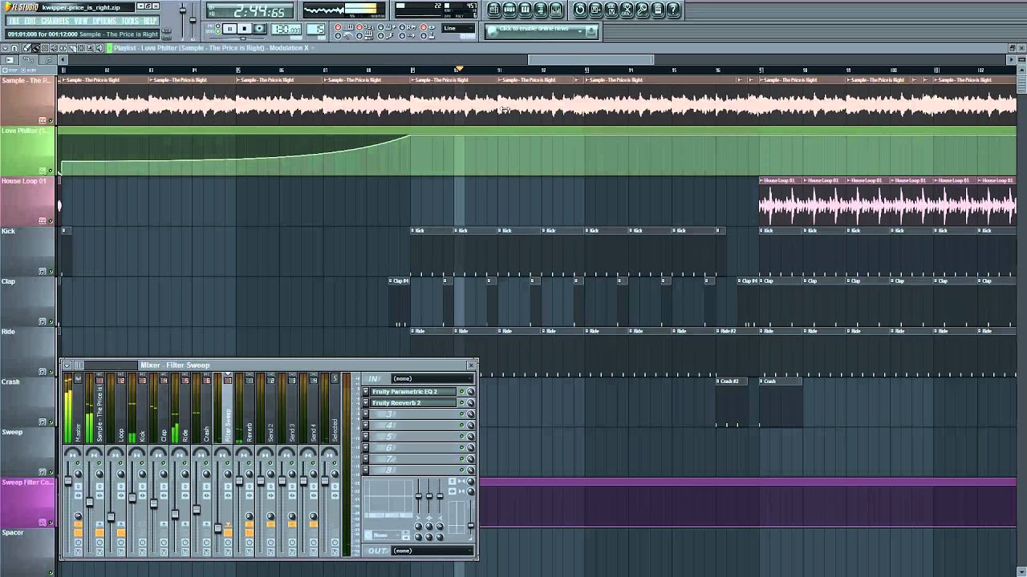Open the VIEW menu
Screen dimensions: 1027x577
tap(81, 21)
